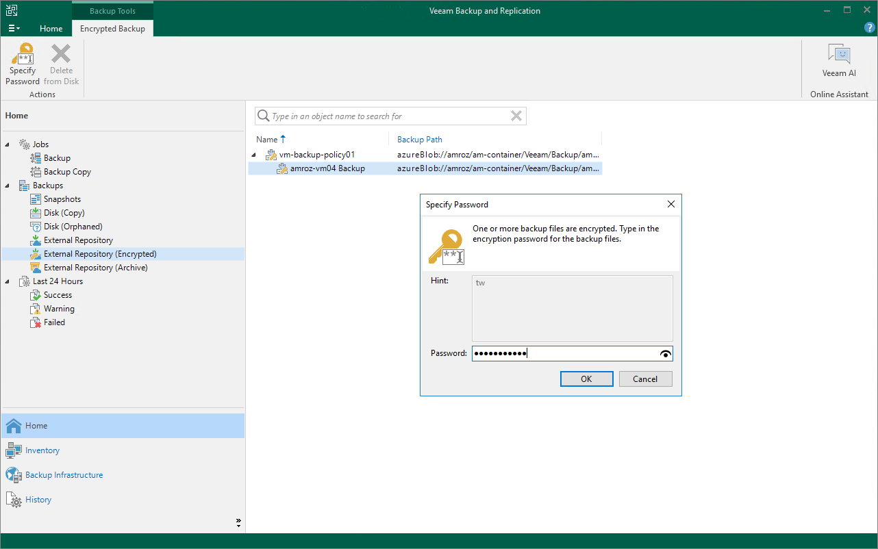Collapse the Last 24 Hours node
The image size is (878, 549).
(8, 281)
